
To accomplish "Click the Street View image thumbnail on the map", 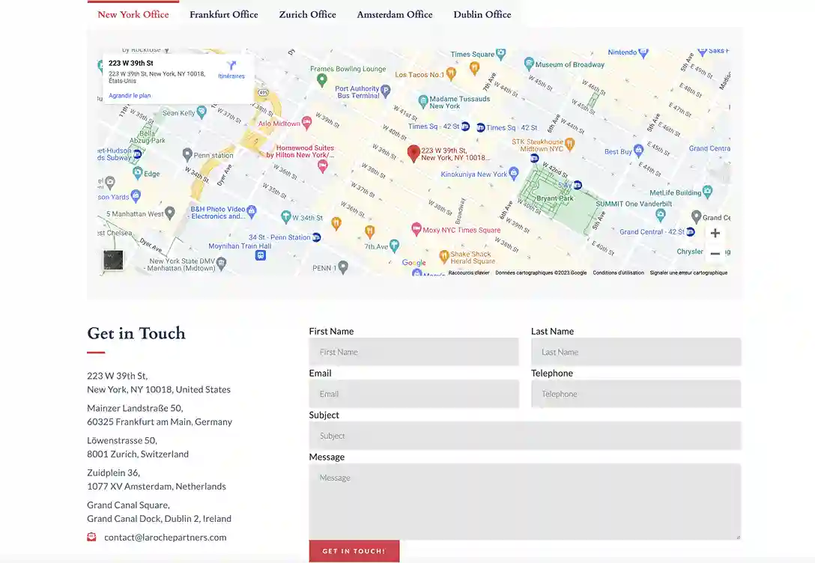I will point(113,261).
